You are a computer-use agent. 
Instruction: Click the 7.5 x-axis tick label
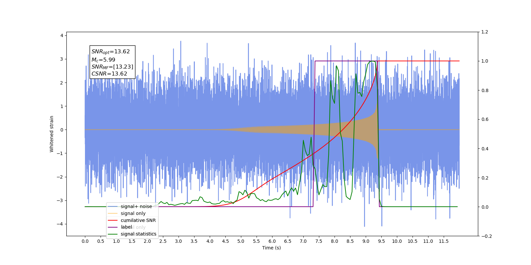pos(319,241)
